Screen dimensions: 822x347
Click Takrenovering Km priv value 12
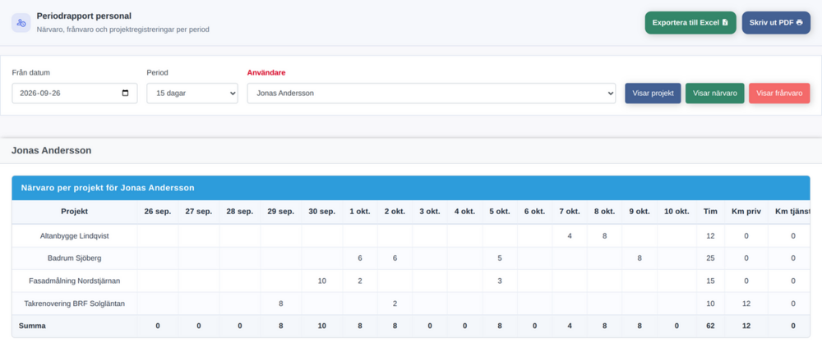point(746,303)
